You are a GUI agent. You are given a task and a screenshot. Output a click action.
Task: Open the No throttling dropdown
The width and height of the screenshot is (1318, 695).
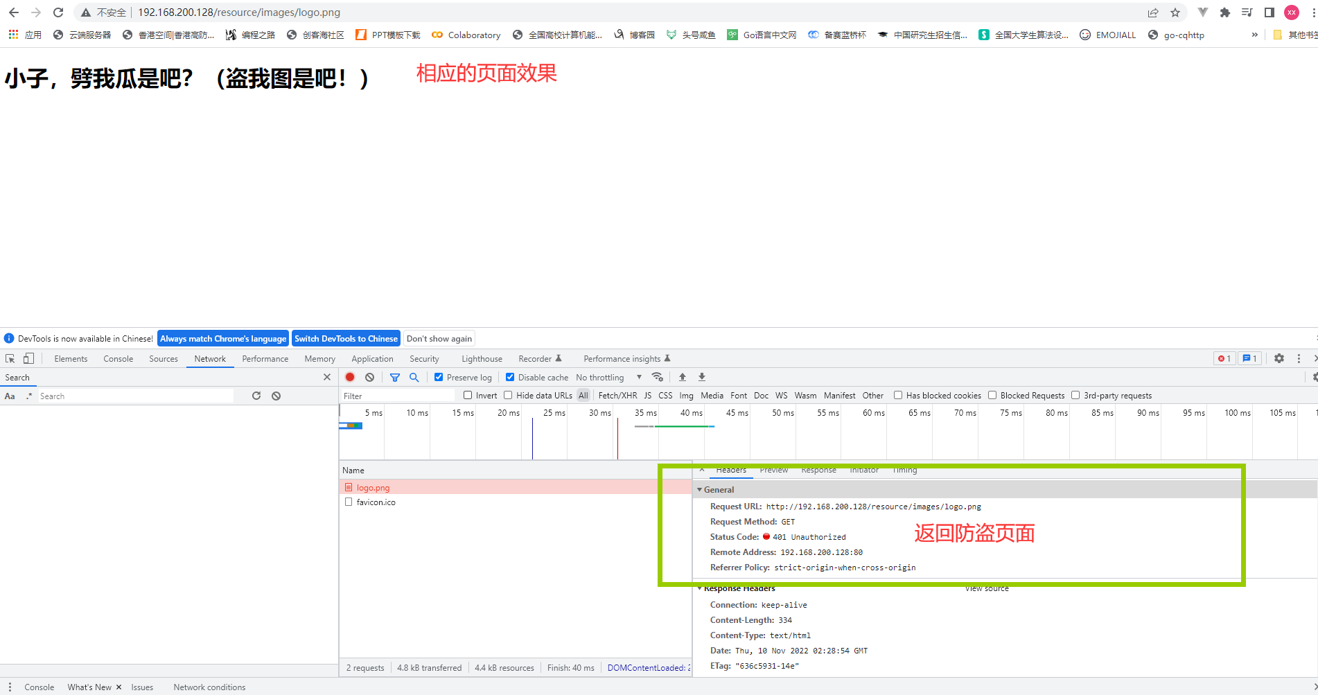[x=608, y=377]
